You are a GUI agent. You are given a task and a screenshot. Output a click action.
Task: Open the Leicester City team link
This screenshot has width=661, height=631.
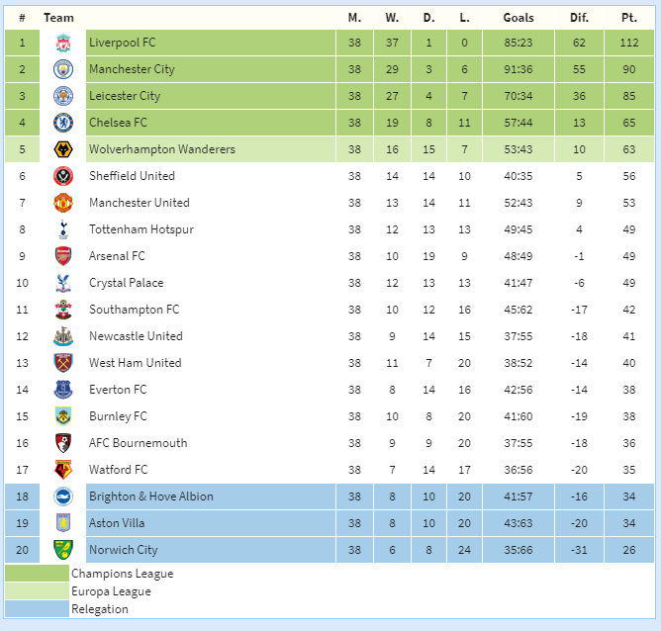pyautogui.click(x=125, y=96)
